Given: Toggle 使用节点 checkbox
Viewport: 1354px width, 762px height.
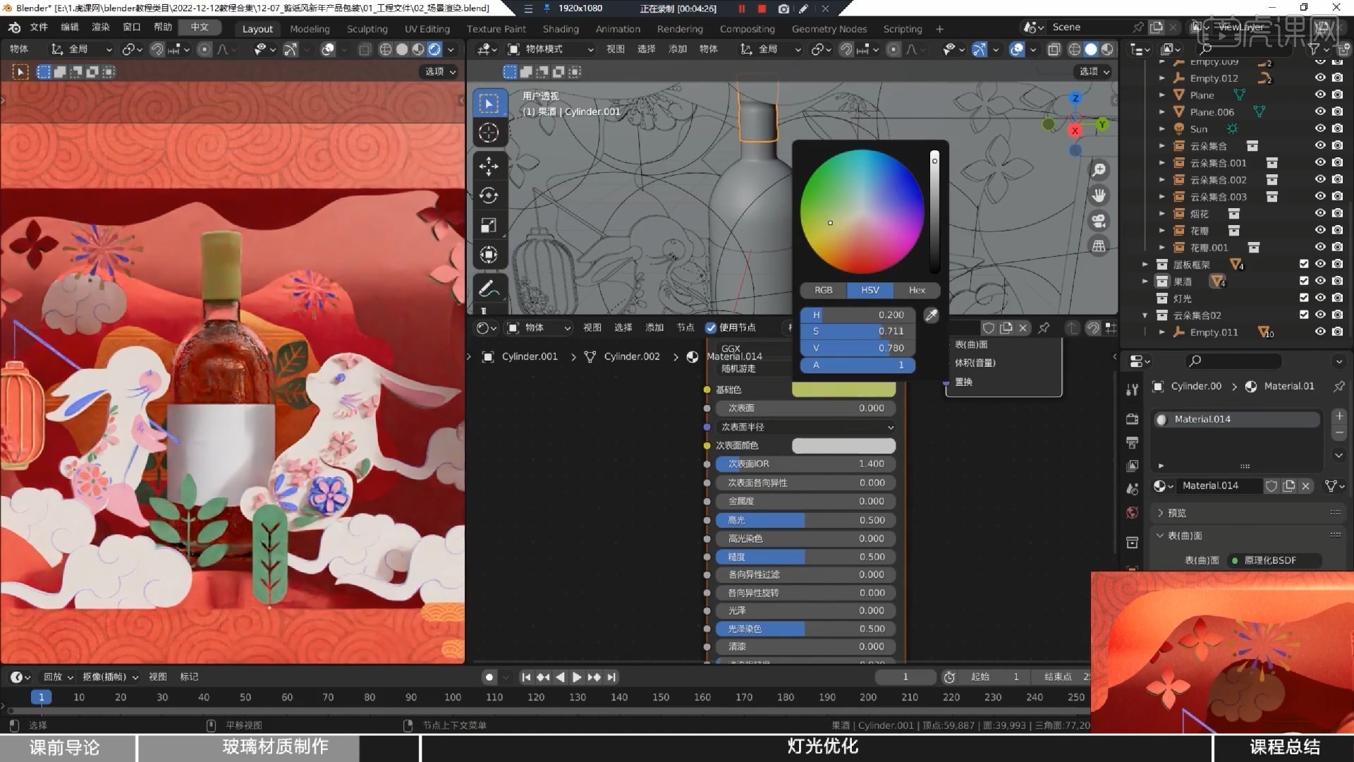Looking at the screenshot, I should coord(711,327).
